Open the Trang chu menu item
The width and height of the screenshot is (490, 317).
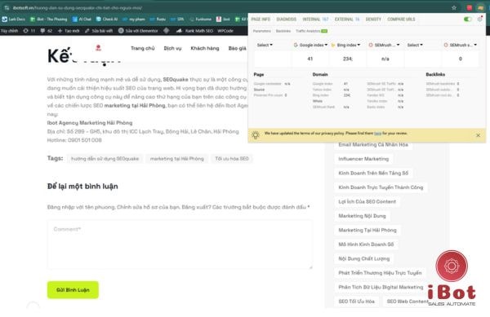click(142, 48)
